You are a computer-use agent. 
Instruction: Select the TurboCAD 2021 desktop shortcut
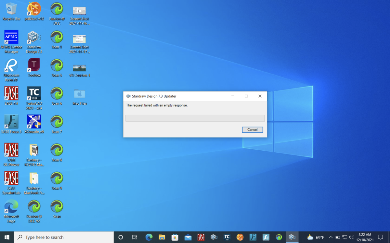click(34, 94)
